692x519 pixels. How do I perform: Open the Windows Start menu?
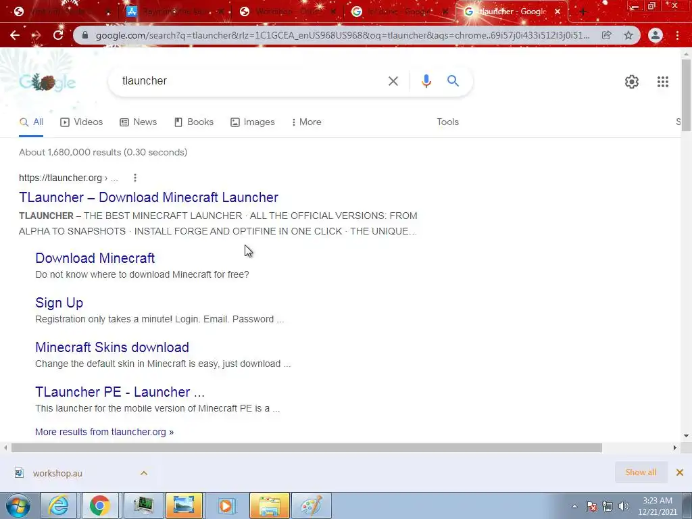(18, 505)
